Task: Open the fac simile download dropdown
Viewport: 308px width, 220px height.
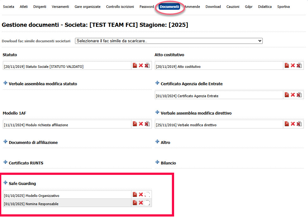Action: pos(169,41)
